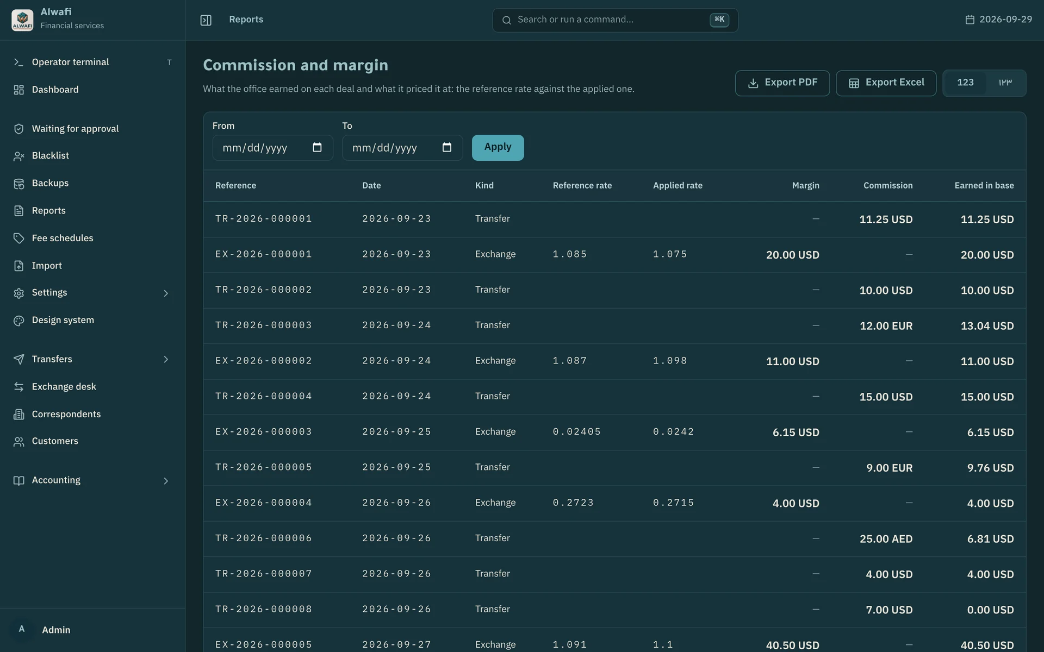Open the Correspondents page
The width and height of the screenshot is (1044, 652).
pos(92,415)
